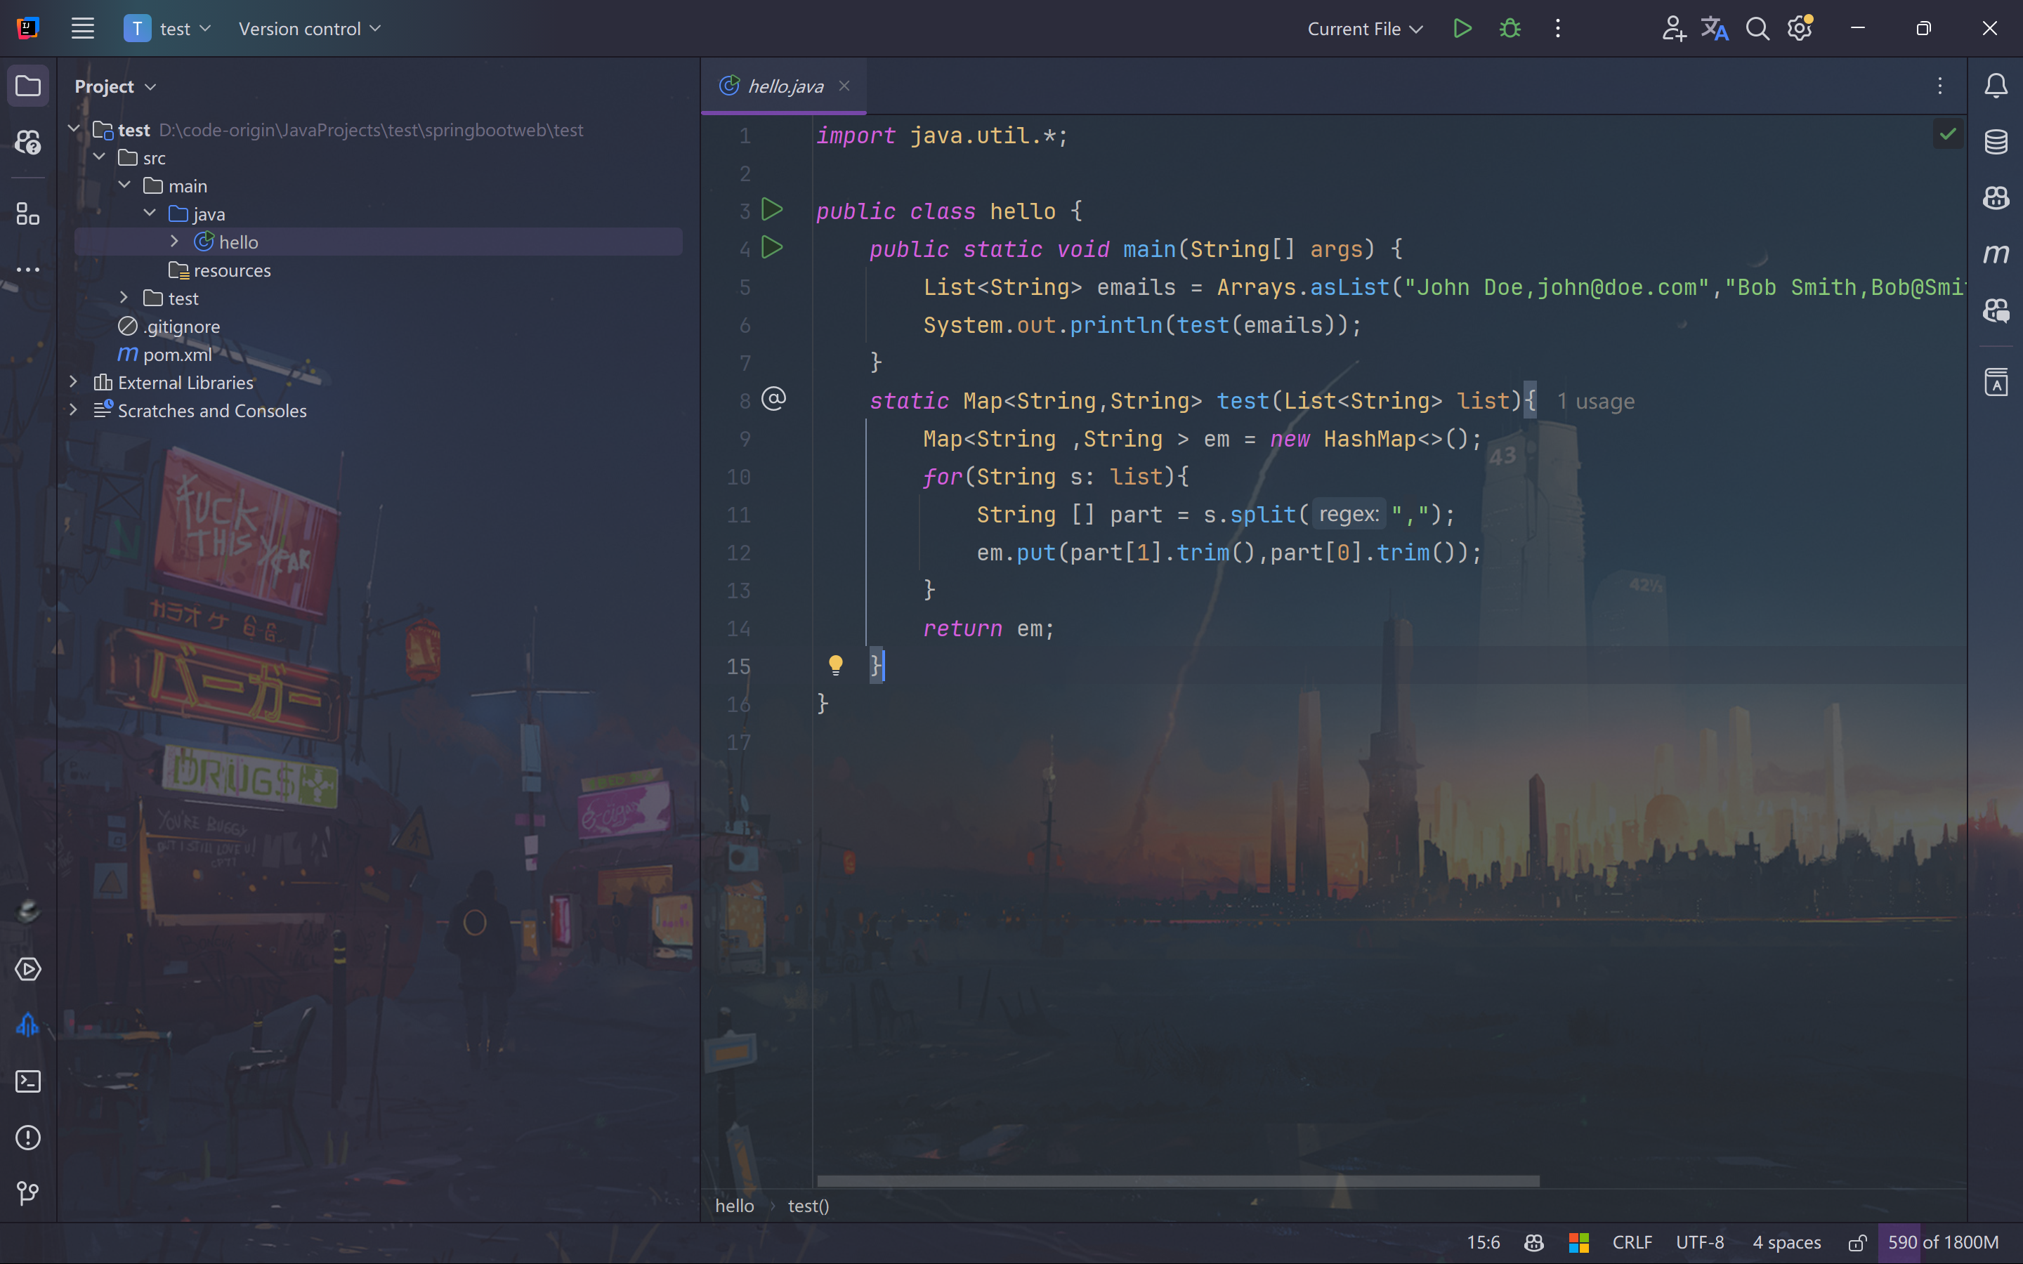Viewport: 2023px width, 1264px height.
Task: Open the Terminal tool window
Action: coord(27,1081)
